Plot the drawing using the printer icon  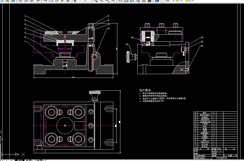[x=20, y=1]
